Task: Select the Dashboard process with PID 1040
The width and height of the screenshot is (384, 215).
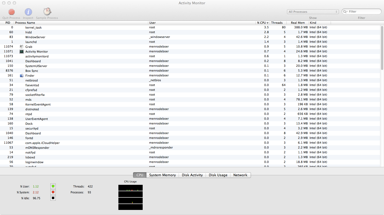Action: click(x=190, y=133)
